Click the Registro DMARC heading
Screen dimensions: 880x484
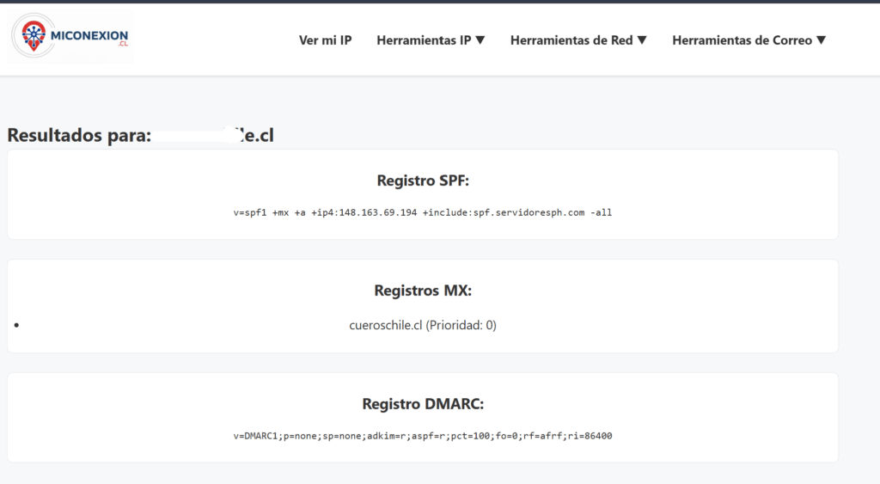(x=423, y=404)
